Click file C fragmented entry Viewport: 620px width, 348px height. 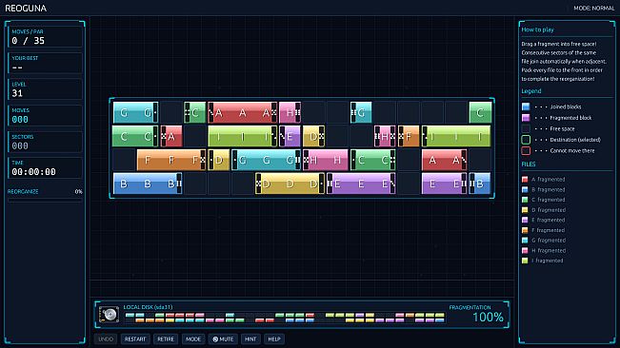click(x=543, y=200)
